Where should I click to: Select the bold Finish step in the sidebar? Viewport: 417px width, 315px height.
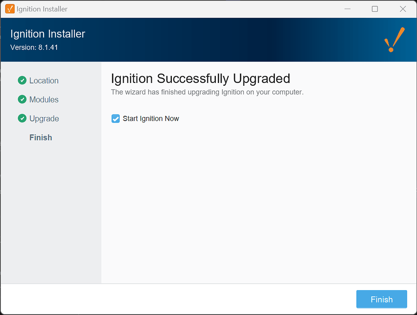40,137
